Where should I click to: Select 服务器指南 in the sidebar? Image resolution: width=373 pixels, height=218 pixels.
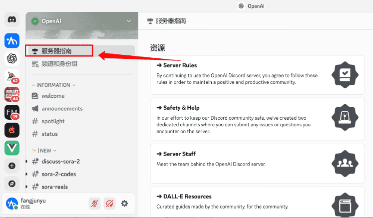tap(56, 51)
